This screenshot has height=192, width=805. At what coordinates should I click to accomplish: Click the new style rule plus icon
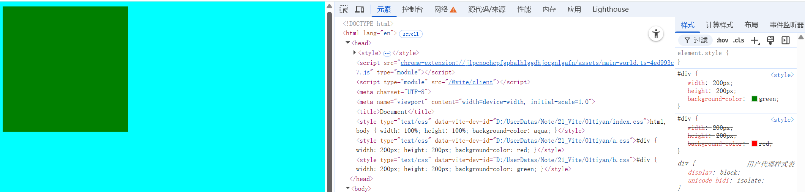pos(755,40)
